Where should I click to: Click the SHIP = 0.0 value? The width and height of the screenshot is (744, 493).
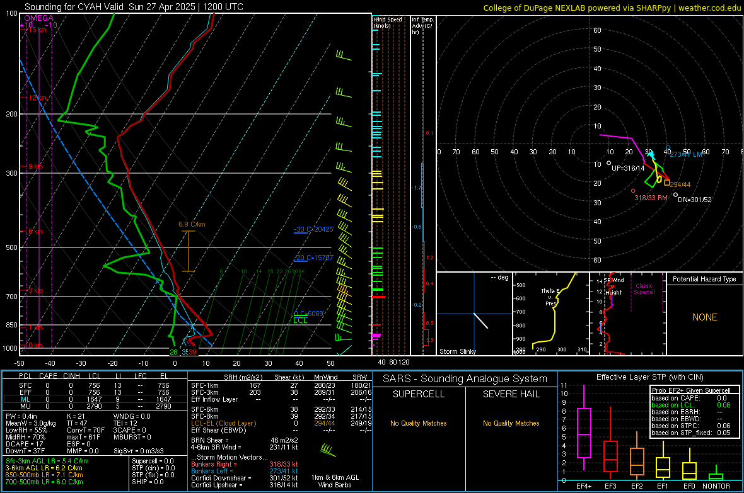click(x=148, y=482)
